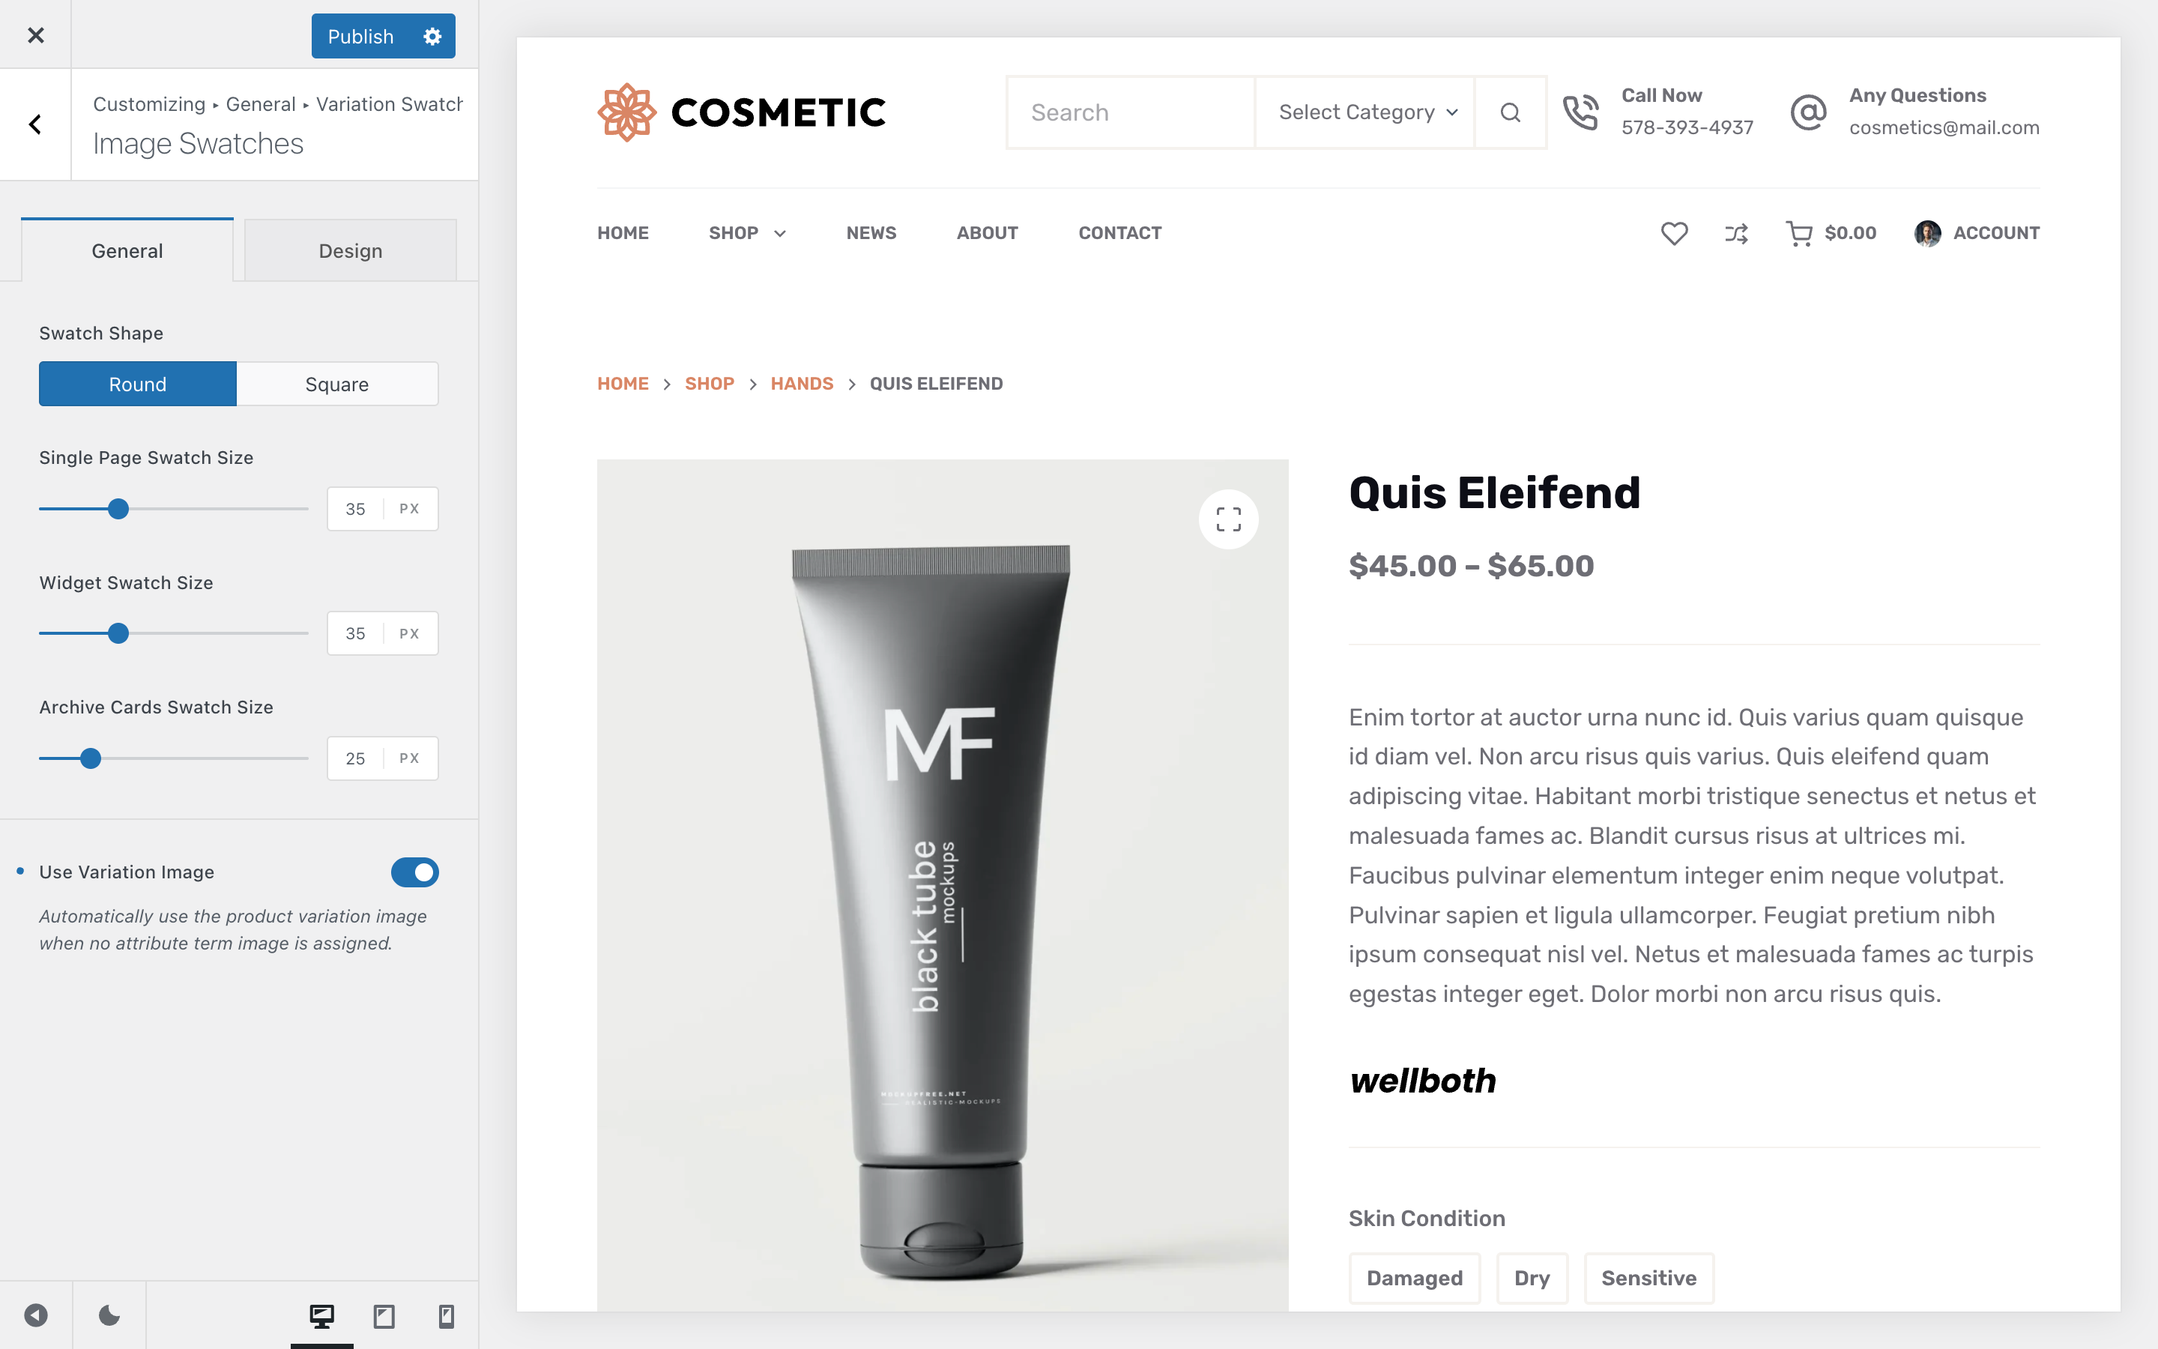Image resolution: width=2158 pixels, height=1349 pixels.
Task: Open the wishlist heart icon
Action: pos(1674,233)
